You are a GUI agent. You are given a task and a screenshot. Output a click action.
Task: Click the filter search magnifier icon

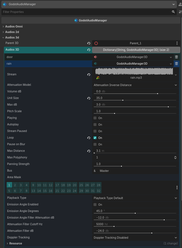[x=173, y=12]
